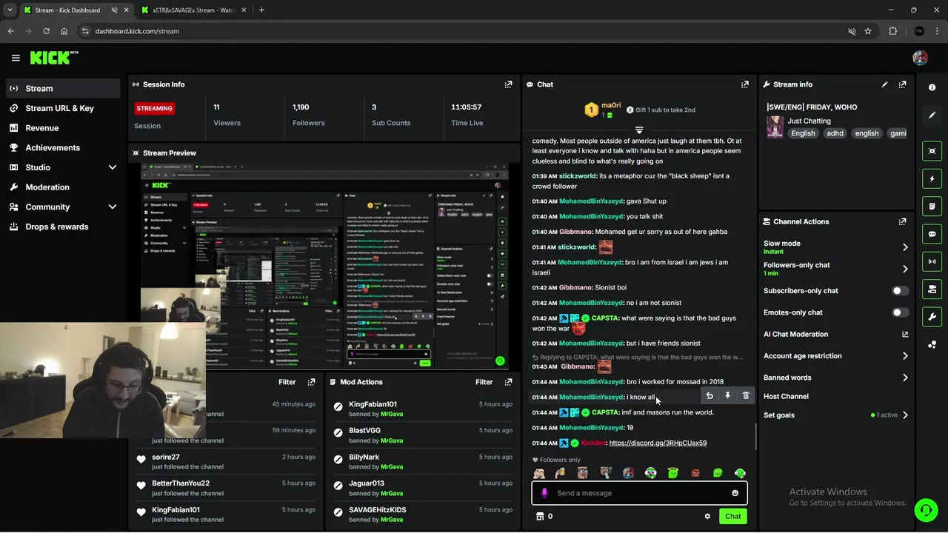Pop out the Channel Actions panel

(902, 221)
